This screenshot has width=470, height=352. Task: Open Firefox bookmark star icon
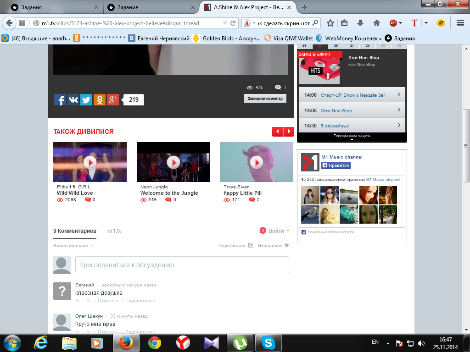(330, 23)
